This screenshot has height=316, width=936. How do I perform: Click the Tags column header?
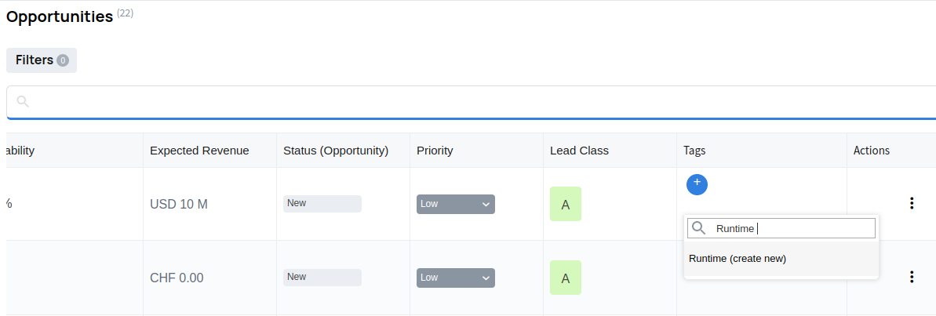pos(694,151)
